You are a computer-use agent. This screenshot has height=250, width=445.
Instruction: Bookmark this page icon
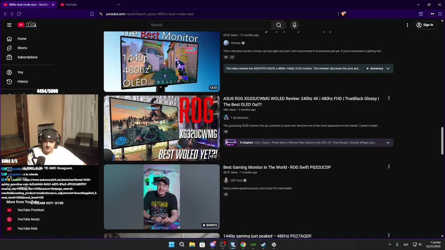92,14
